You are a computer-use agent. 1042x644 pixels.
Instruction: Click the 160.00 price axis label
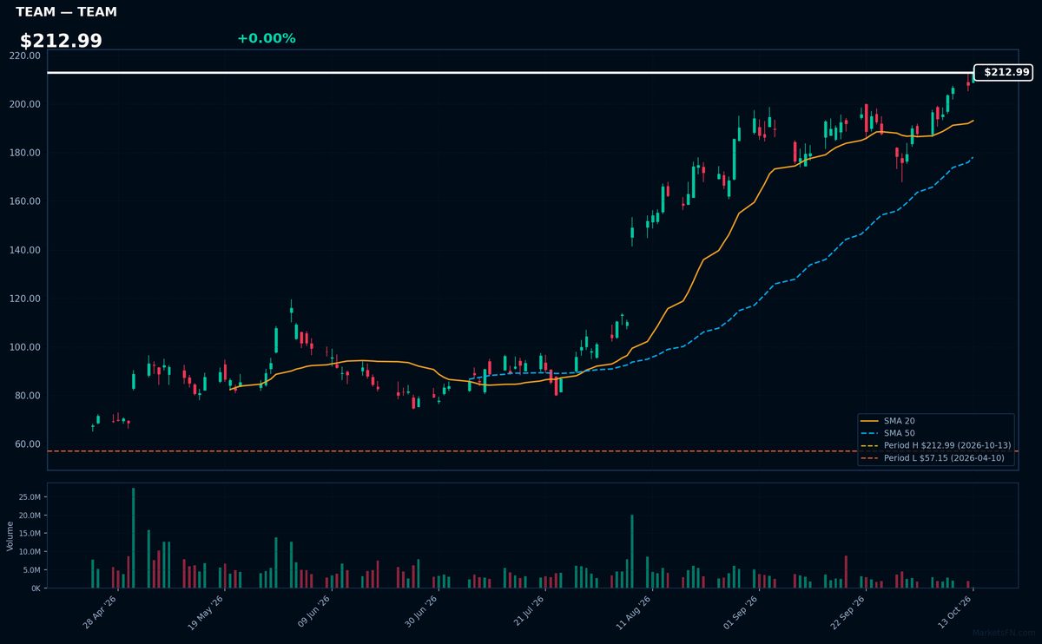pyautogui.click(x=25, y=201)
